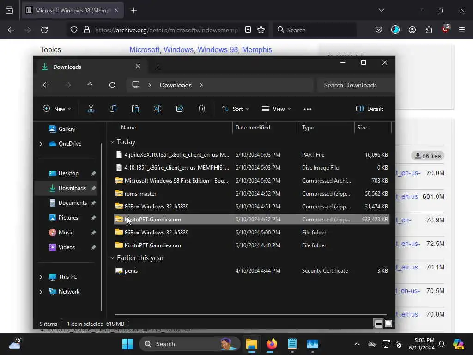The image size is (473, 355).
Task: Open File Explorer taskbar icon
Action: (x=252, y=344)
